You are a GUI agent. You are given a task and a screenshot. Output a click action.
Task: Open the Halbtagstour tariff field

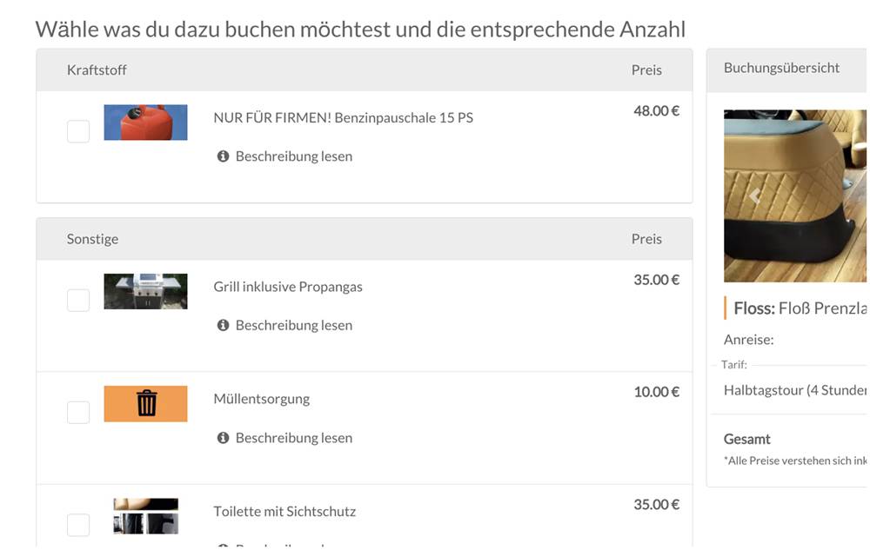(792, 389)
